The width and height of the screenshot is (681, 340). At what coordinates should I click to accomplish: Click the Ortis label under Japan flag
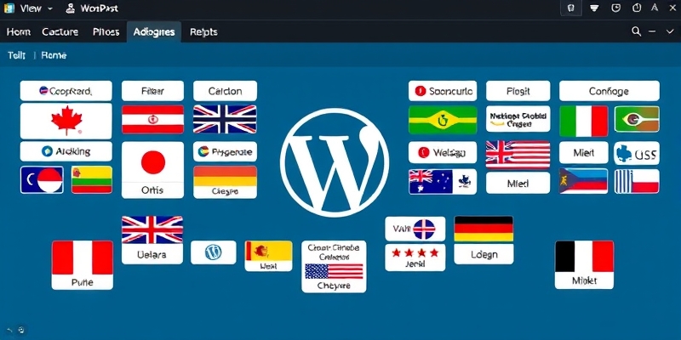coord(152,190)
